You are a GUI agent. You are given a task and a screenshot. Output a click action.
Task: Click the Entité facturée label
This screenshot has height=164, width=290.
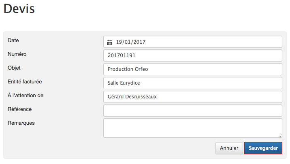coord(25,81)
